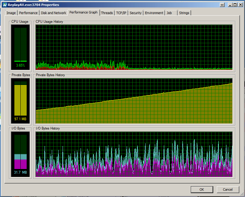The width and height of the screenshot is (245, 197).
Task: Open the Strings tab
Action: click(x=184, y=13)
